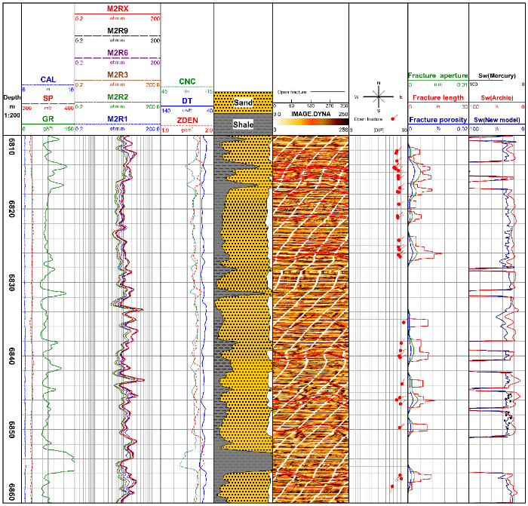528x506 pixels.
Task: Select the CNC neutron curve header
Action: click(186, 81)
